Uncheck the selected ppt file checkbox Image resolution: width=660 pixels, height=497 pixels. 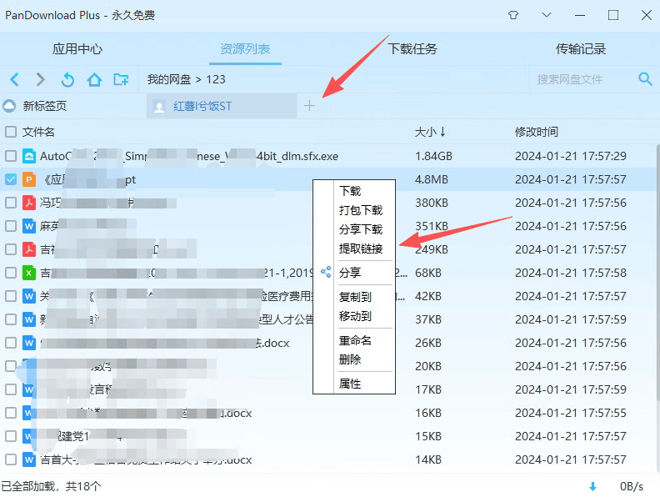pyautogui.click(x=11, y=179)
